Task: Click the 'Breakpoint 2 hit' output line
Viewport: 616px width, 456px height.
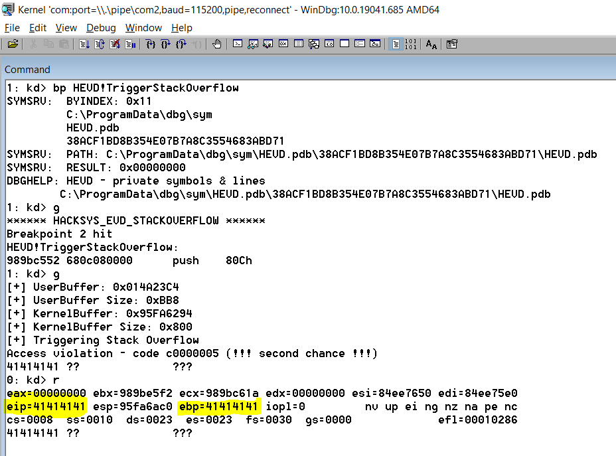Action: coord(59,234)
